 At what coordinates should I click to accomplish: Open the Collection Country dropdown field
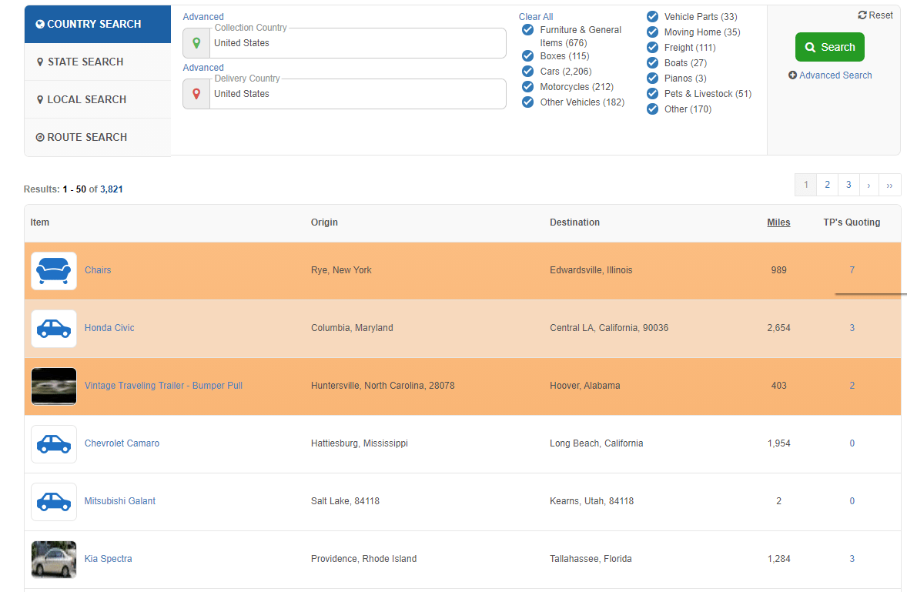point(357,43)
